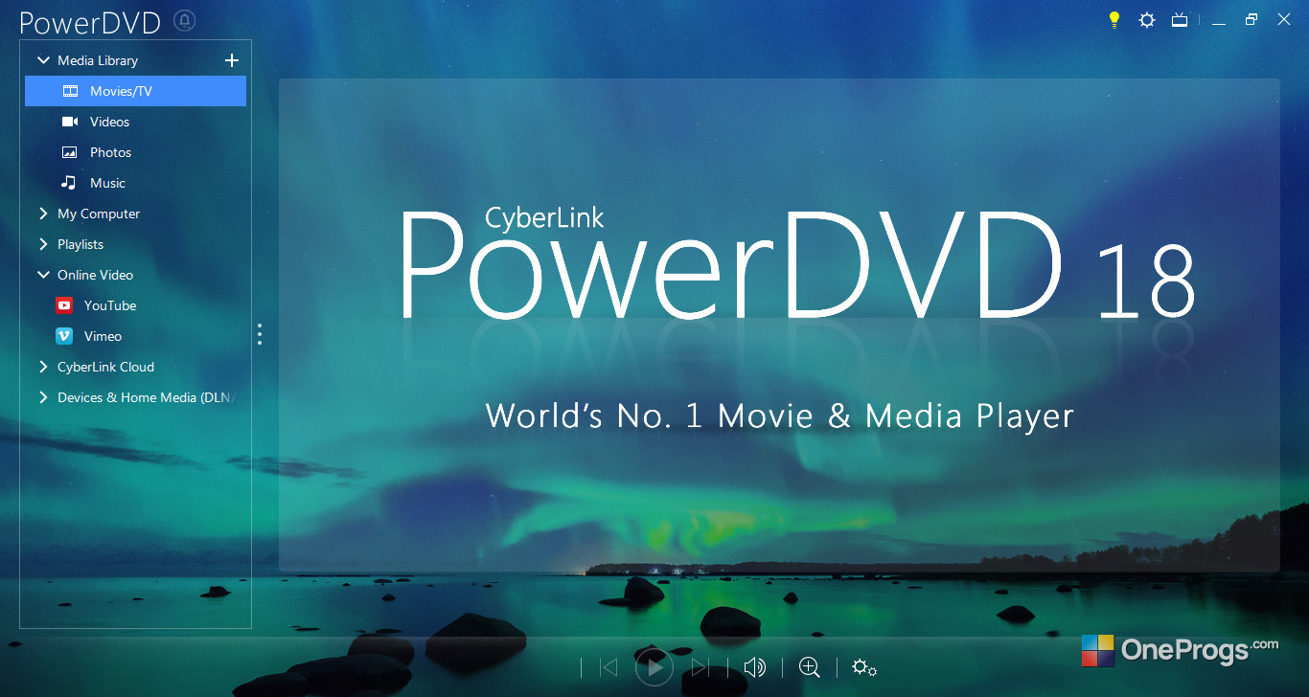
Task: Add media with the plus icon
Action: (231, 60)
